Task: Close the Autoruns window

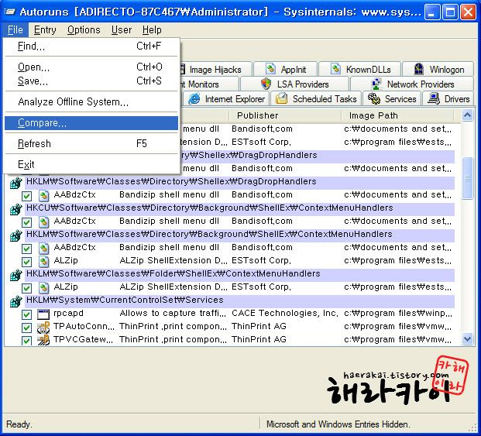Action: point(469,12)
